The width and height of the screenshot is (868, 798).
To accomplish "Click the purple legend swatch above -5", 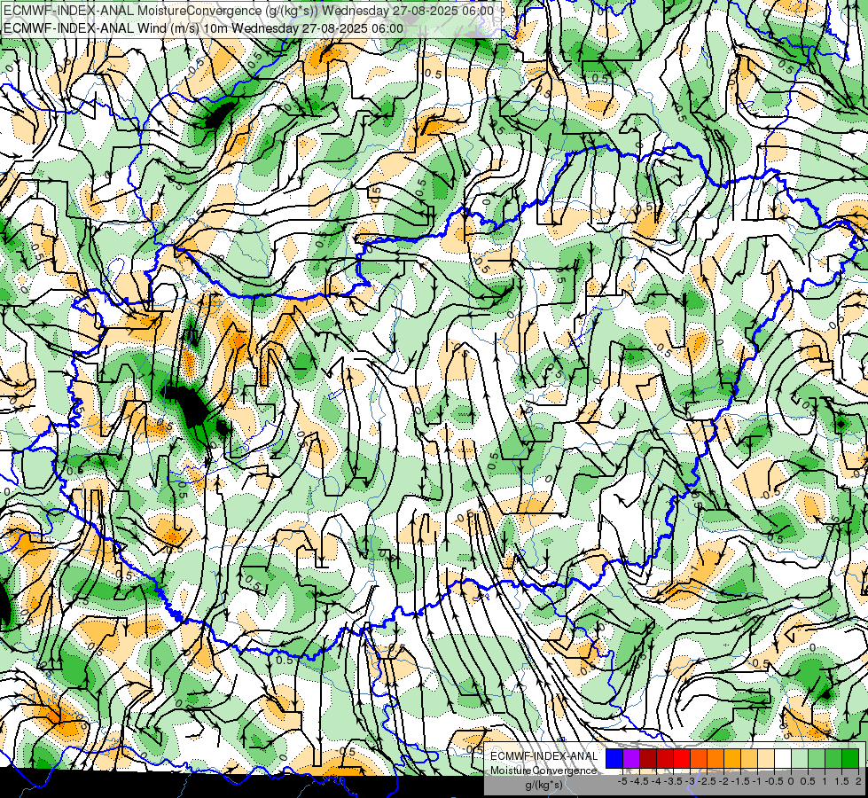I will coord(631,758).
